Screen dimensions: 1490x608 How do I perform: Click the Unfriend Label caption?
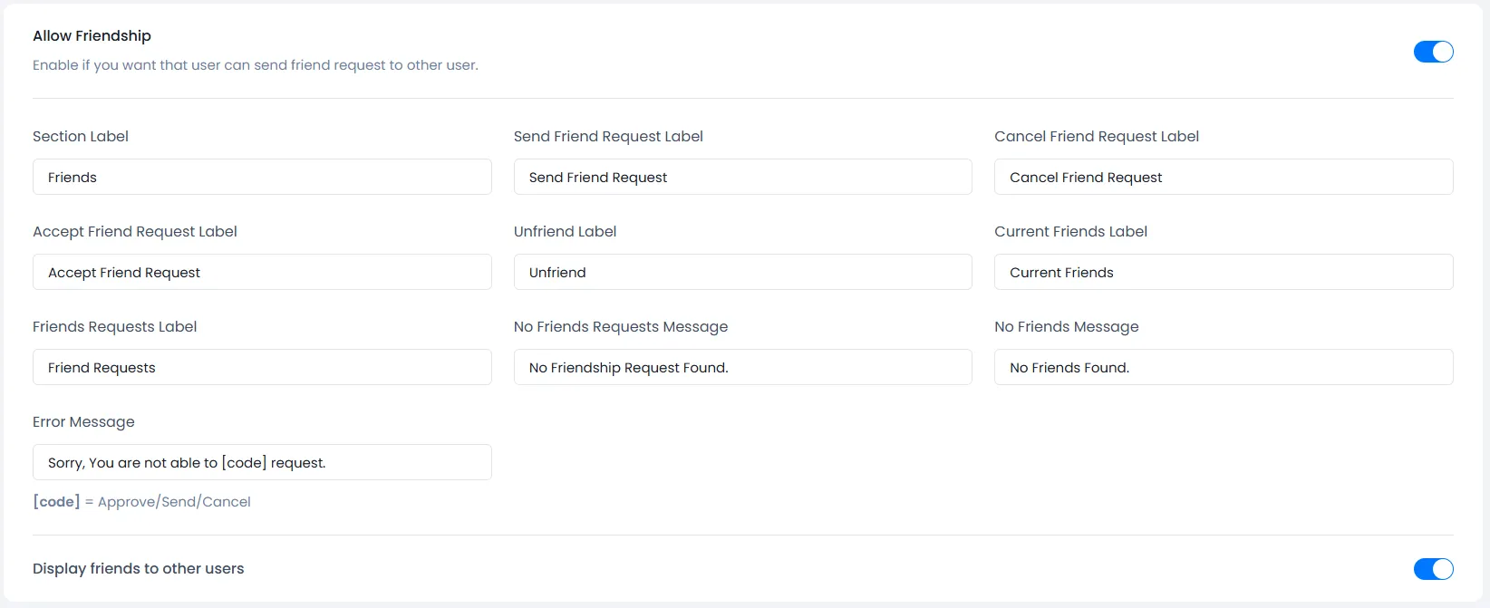[x=565, y=232]
